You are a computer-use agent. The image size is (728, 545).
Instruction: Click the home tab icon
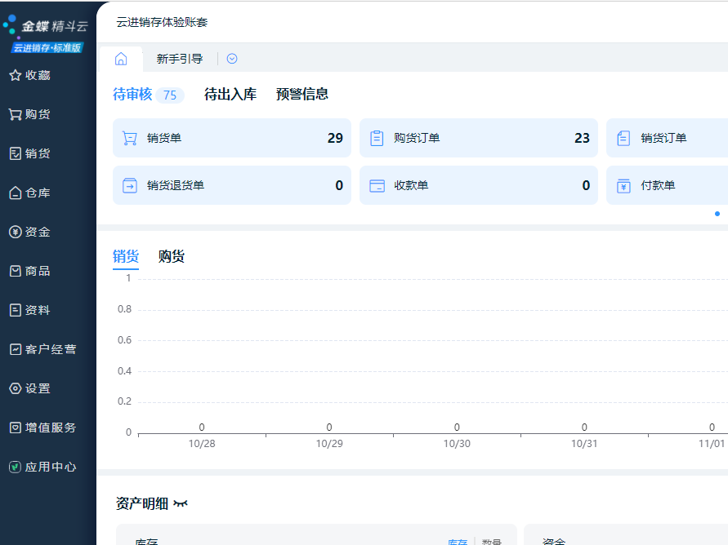point(121,59)
